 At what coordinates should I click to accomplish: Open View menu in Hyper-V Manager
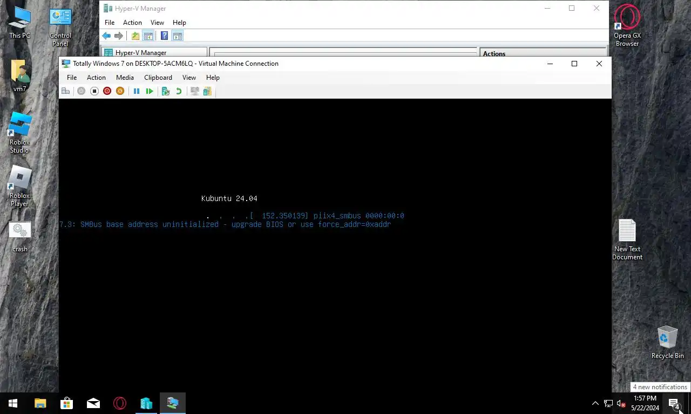point(157,23)
